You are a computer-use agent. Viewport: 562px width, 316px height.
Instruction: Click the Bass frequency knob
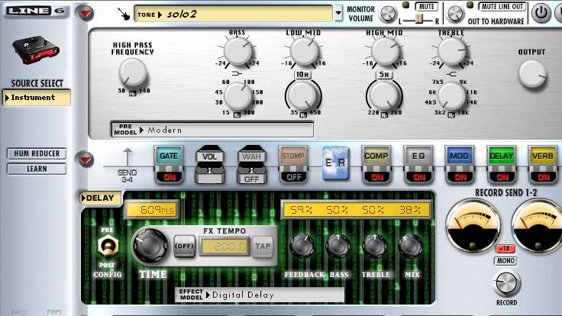pos(237,96)
